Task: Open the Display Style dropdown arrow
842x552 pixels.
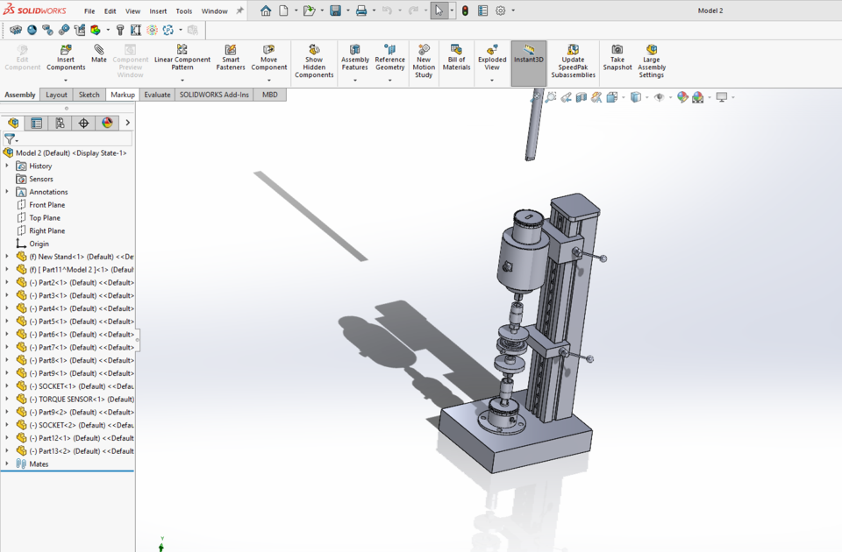Action: click(646, 98)
